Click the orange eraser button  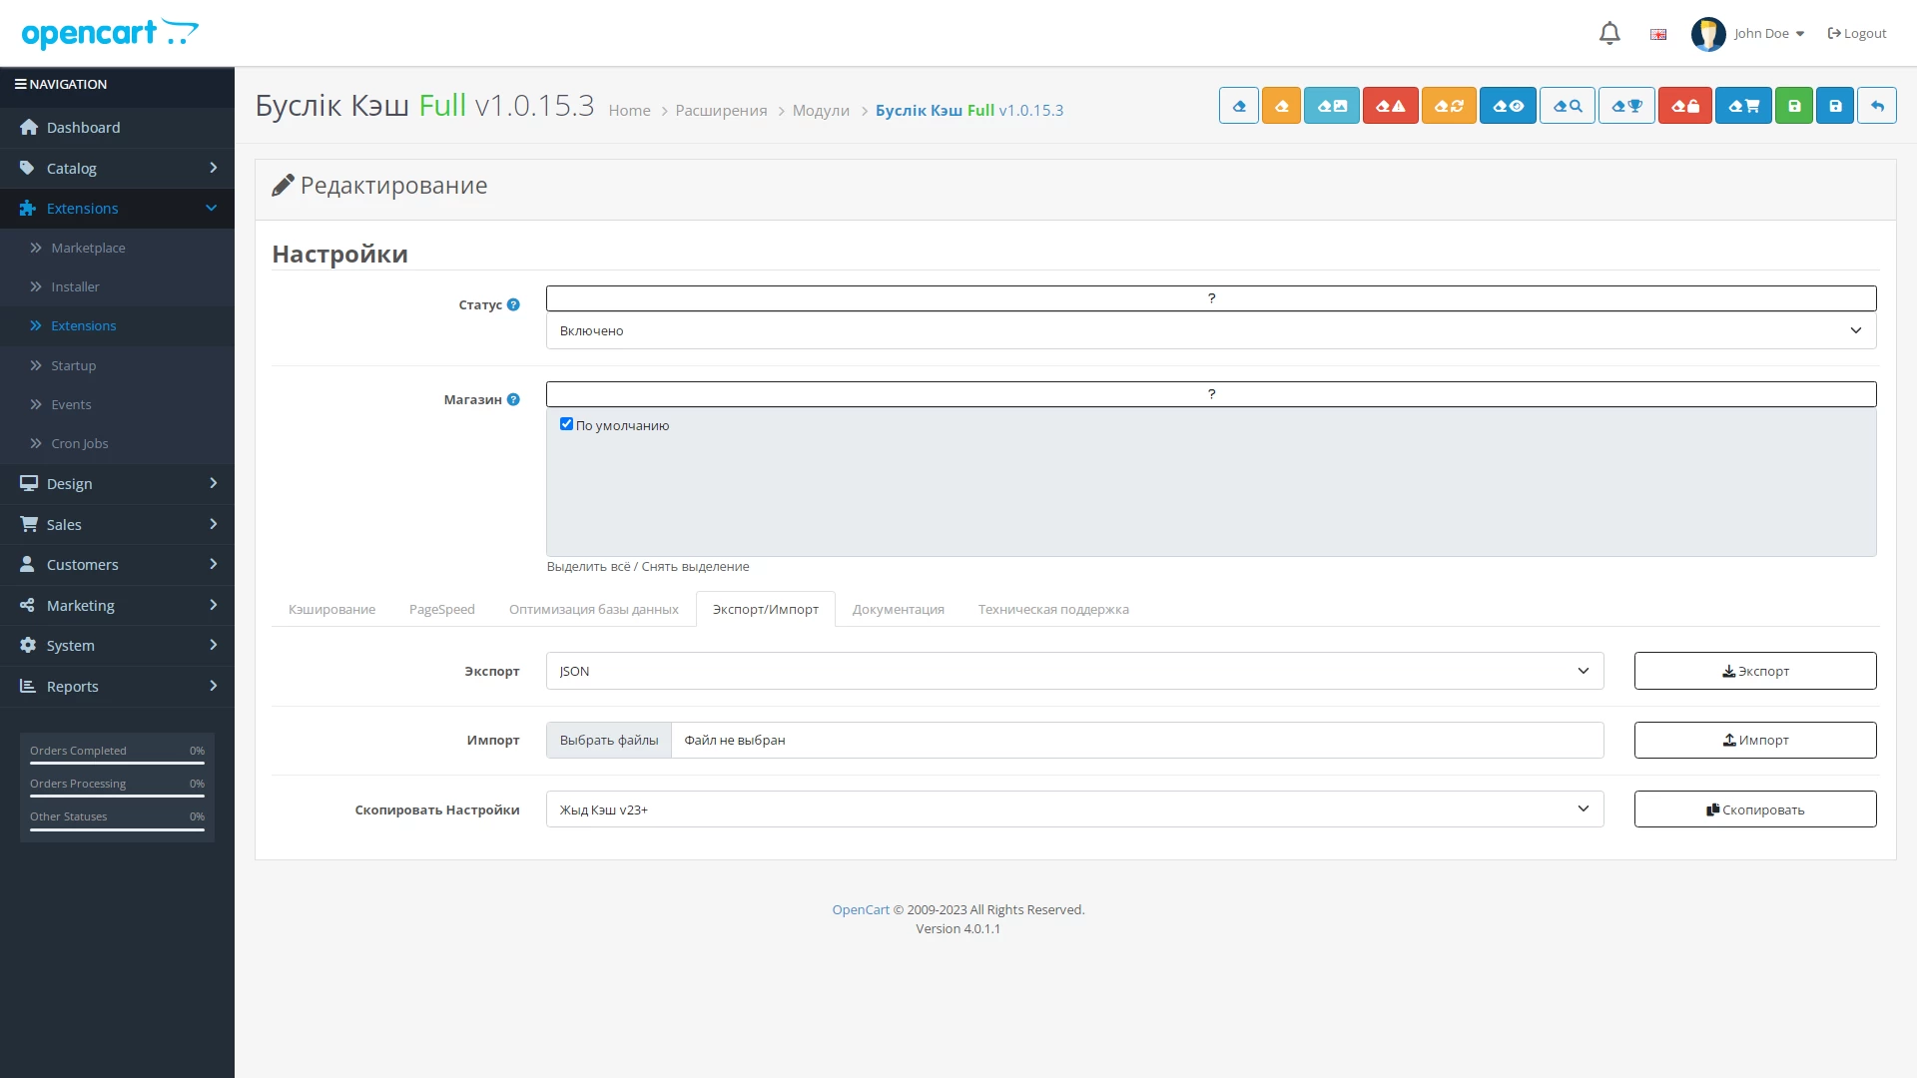click(x=1281, y=106)
